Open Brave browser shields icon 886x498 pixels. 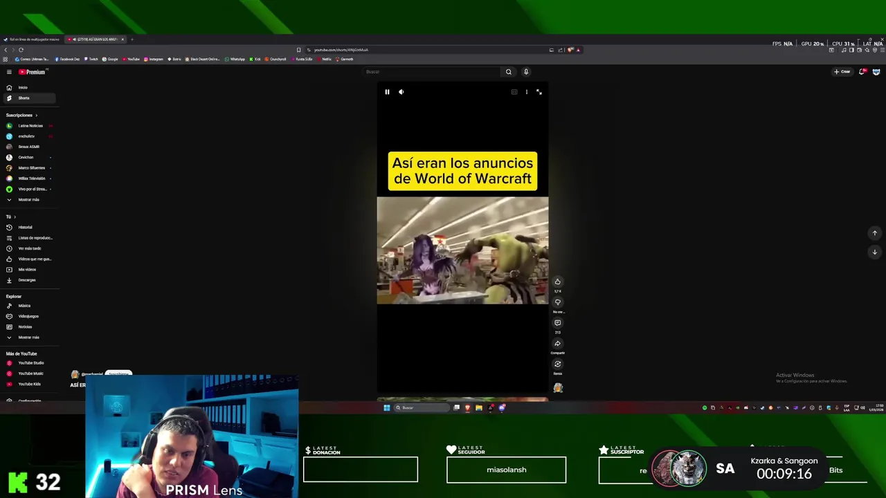tap(570, 50)
